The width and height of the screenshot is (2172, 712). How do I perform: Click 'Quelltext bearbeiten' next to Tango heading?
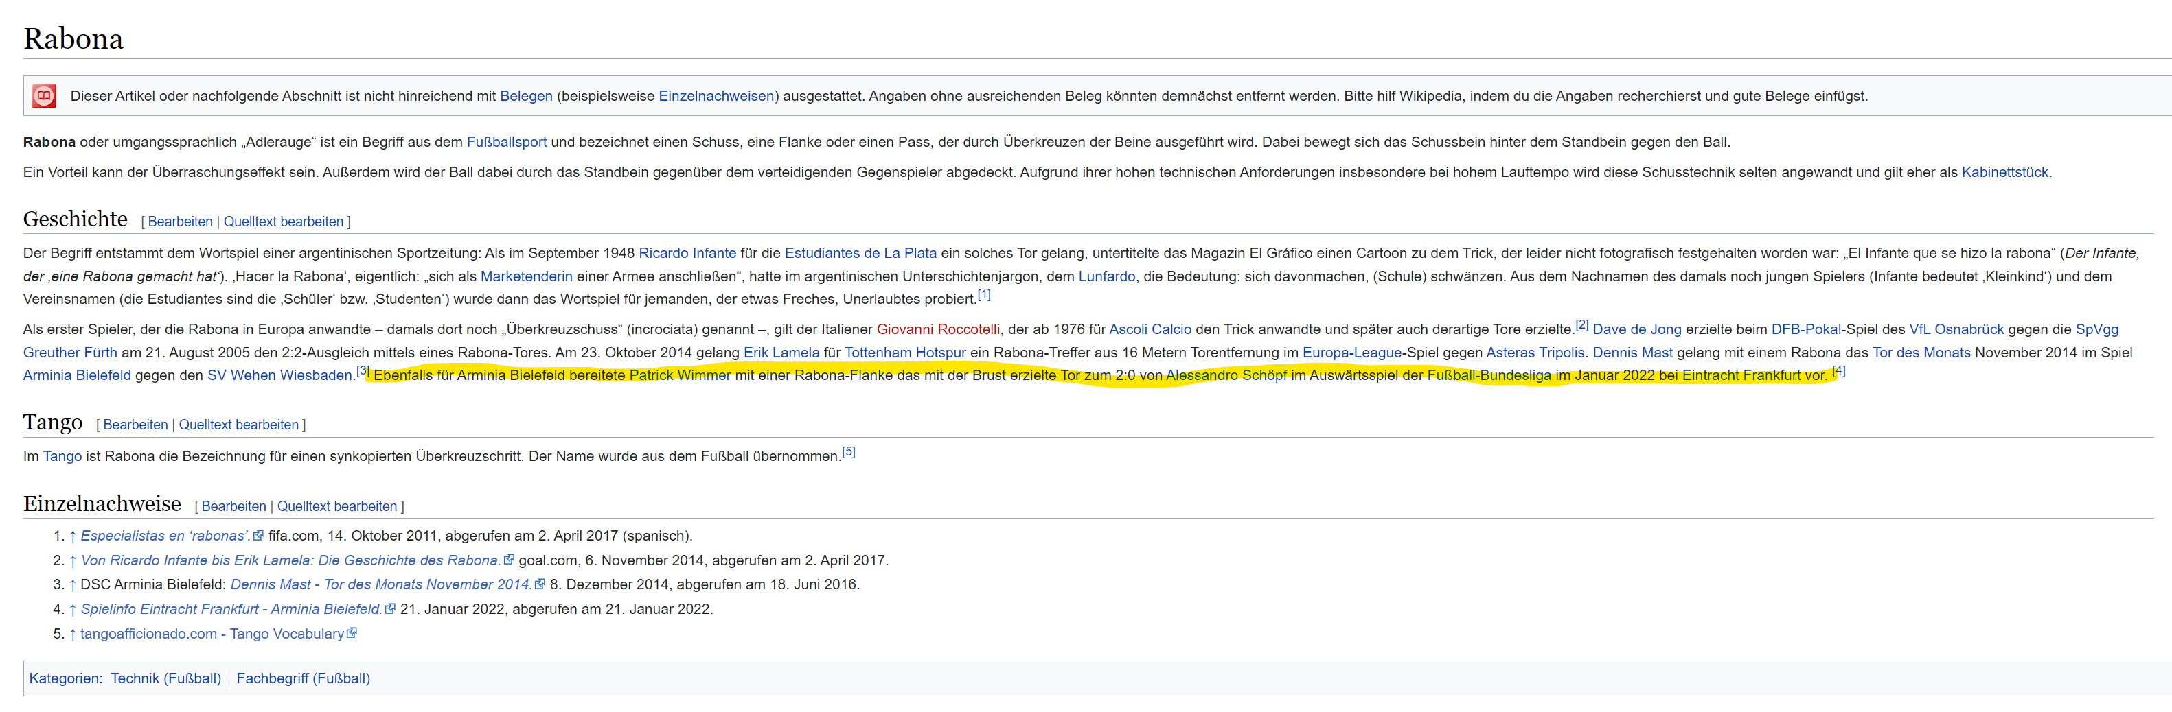coord(238,425)
